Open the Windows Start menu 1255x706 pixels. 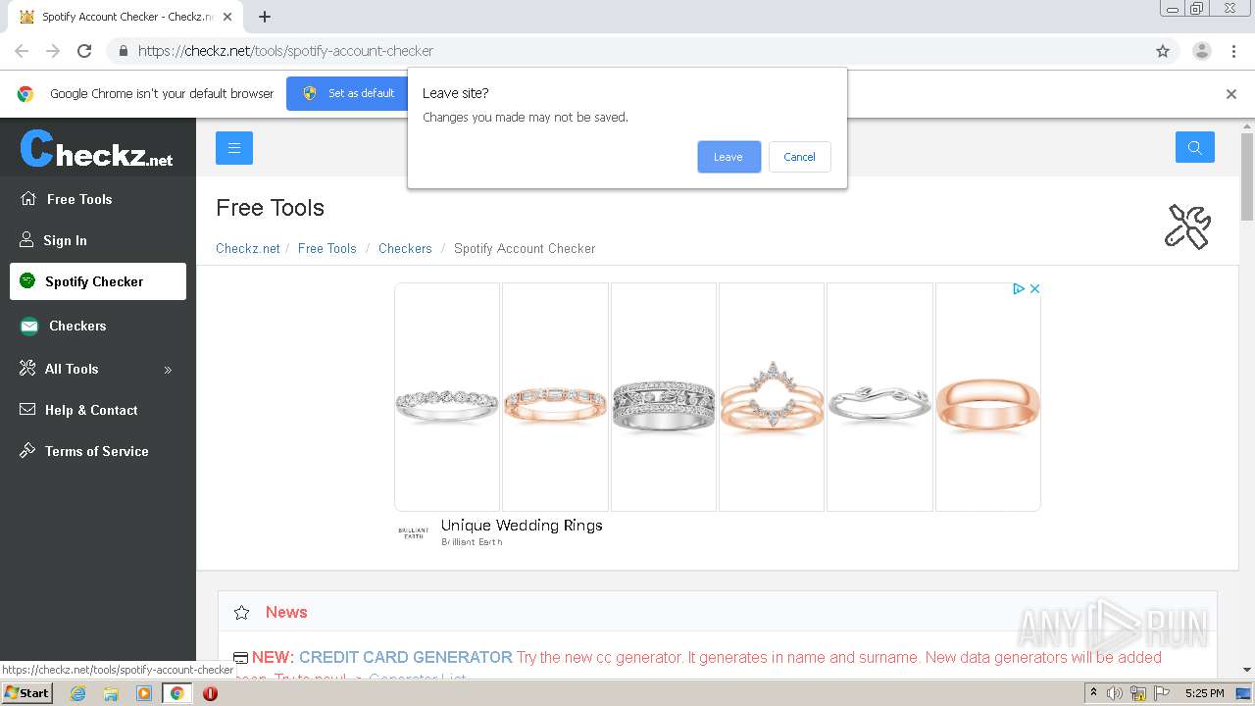[26, 693]
